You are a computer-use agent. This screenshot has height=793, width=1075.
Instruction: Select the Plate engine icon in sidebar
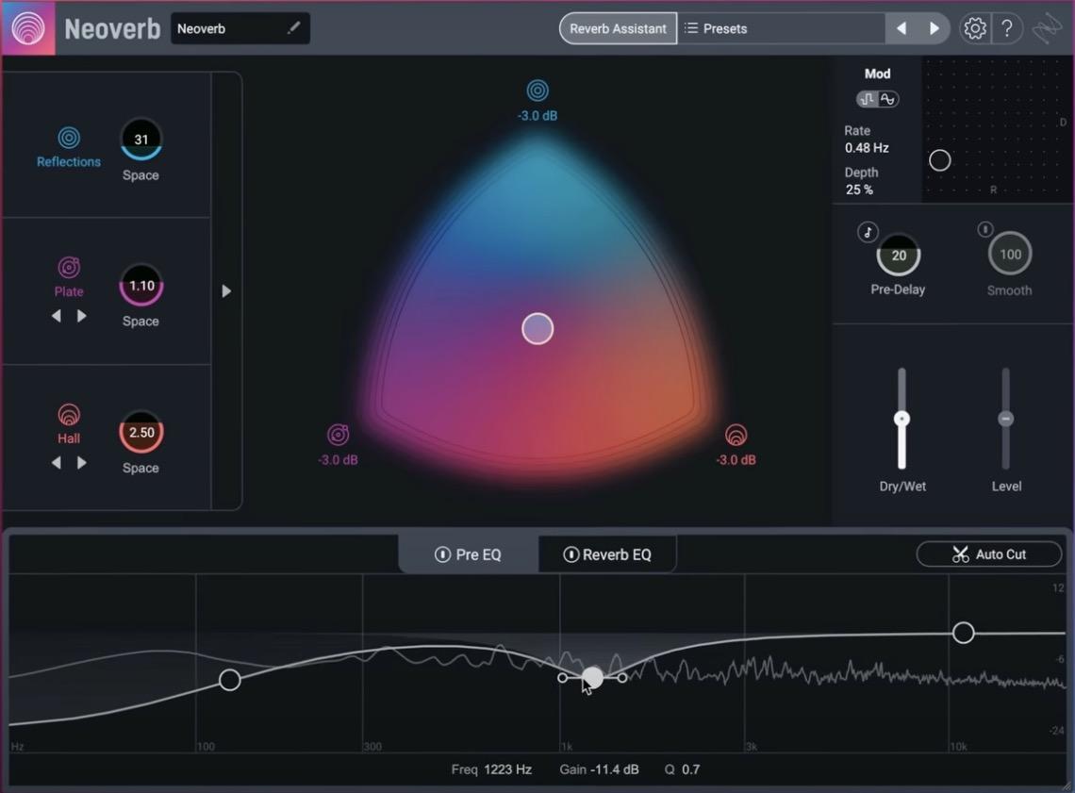(69, 267)
